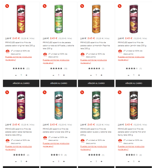
Task: Open the Pringles barbacoa texana can image
Action: [x=21, y=105]
